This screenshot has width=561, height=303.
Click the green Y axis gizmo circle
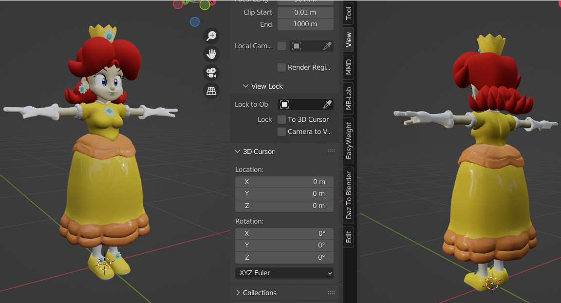tap(205, 5)
